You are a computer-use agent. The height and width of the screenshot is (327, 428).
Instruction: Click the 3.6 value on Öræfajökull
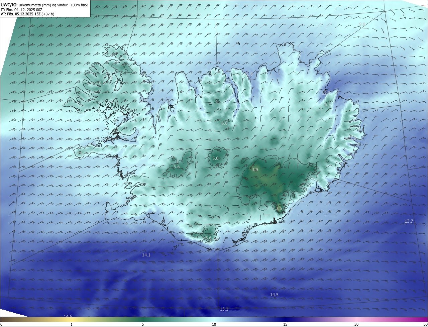click(x=279, y=209)
